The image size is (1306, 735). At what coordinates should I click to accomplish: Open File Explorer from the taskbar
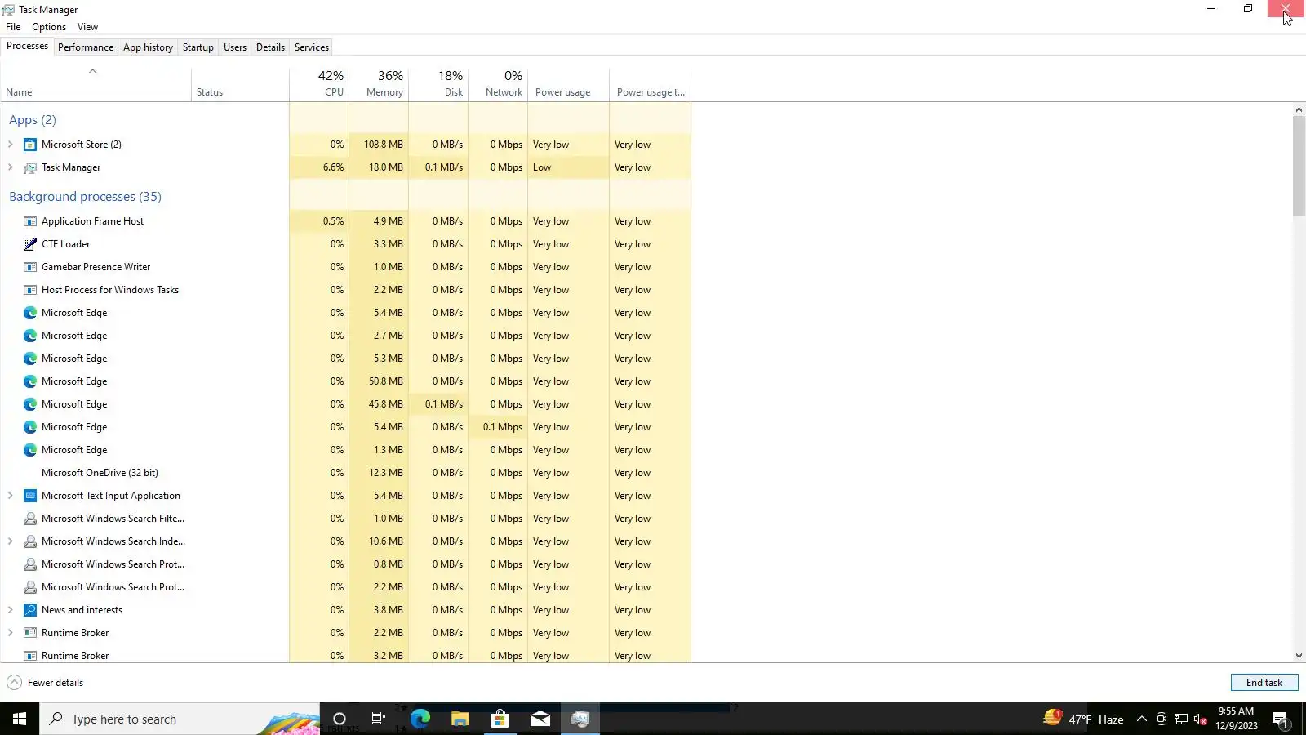[x=460, y=719]
